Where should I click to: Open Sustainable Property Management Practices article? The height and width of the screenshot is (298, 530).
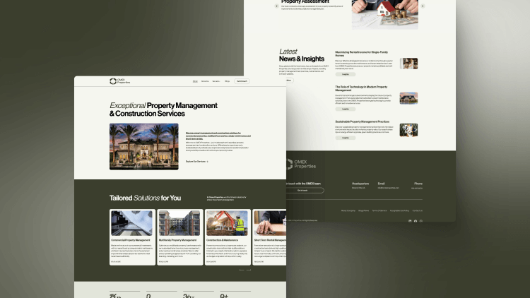[362, 121]
